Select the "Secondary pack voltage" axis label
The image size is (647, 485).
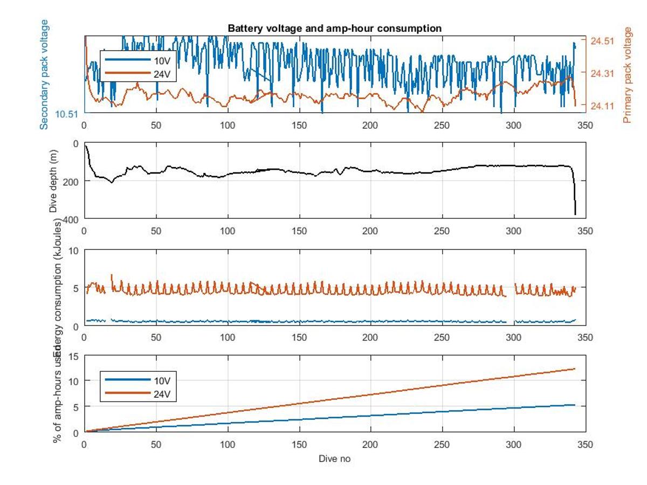(x=44, y=74)
